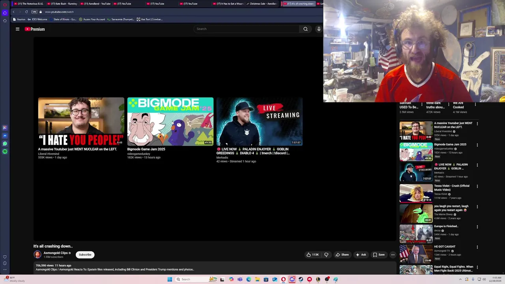The image size is (505, 284).
Task: Open more actions three-dots next to Save
Action: (393, 255)
